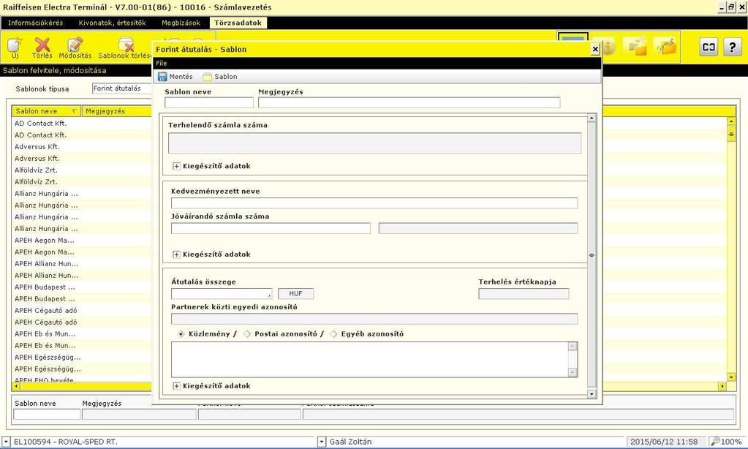Click the zoom magnifier icon in status bar

pos(715,442)
